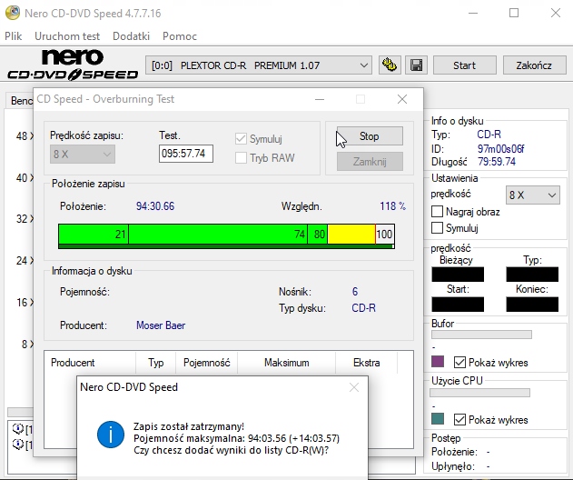Click the purple Bufor color swatch
The image size is (573, 480).
[x=438, y=362]
